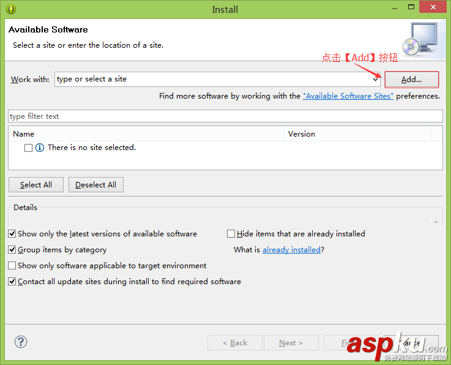Toggle Group items by category checkbox
The image size is (451, 365).
pyautogui.click(x=12, y=249)
